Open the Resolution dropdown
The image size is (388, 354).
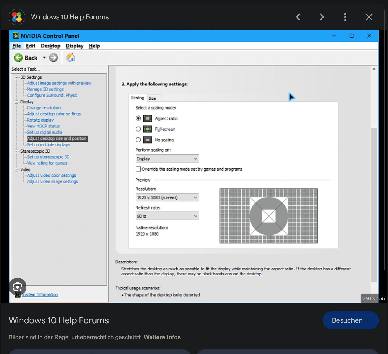pos(167,198)
